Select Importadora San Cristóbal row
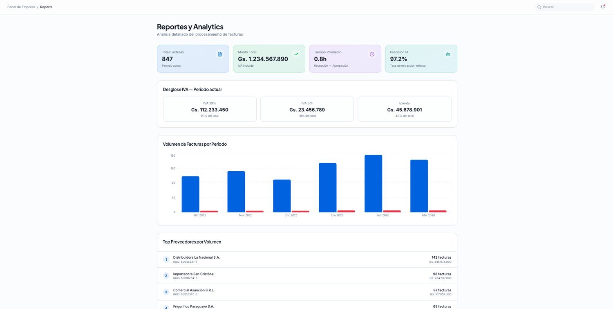The height and width of the screenshot is (309, 613). tap(307, 276)
